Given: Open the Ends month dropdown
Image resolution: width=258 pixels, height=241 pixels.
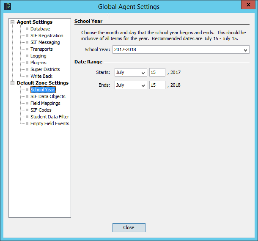Looking at the screenshot, I should click(131, 85).
